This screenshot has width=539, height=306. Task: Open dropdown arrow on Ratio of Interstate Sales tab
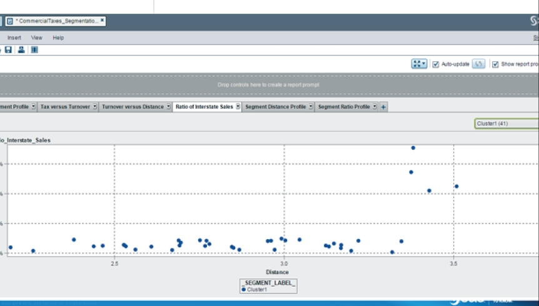pyautogui.click(x=238, y=107)
